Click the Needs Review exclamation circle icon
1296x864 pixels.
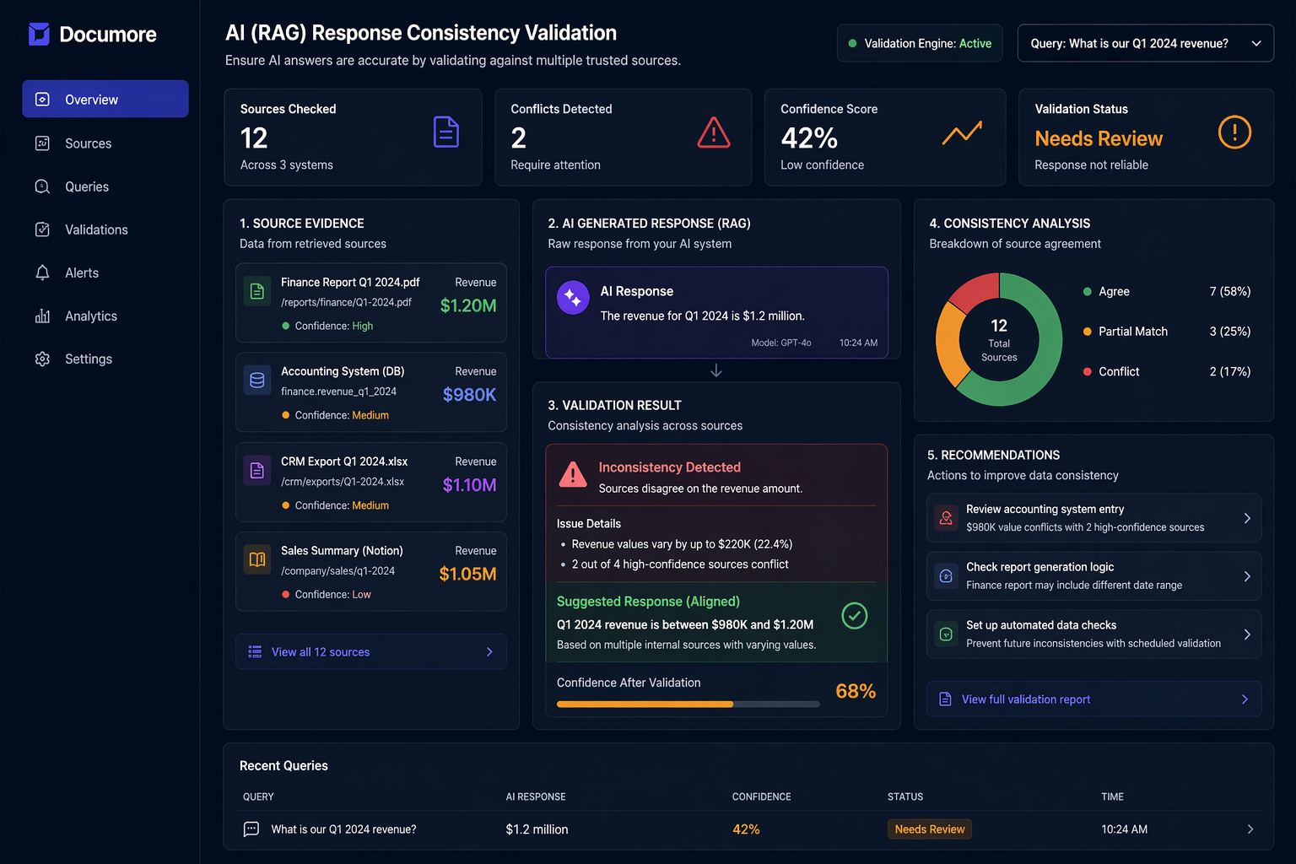[x=1234, y=132]
